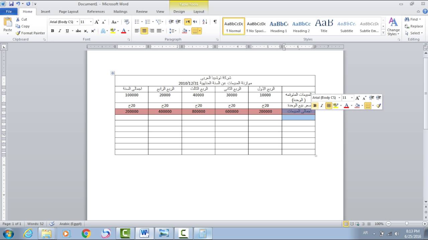Screen dimensions: 428x240
Task: Click the Undo icon in title bar
Action: click(x=18, y=4)
